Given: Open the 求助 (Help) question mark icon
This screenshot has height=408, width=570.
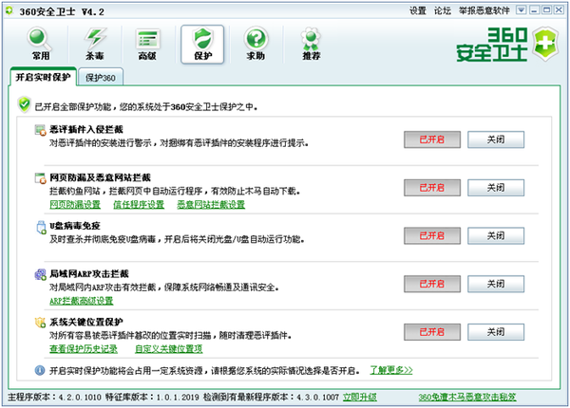Looking at the screenshot, I should 255,44.
